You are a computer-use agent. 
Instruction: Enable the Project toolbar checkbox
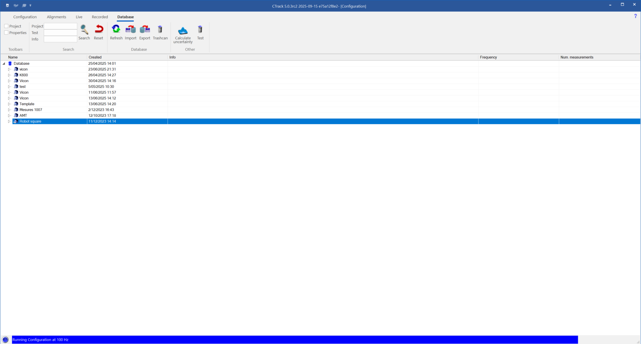click(x=6, y=26)
